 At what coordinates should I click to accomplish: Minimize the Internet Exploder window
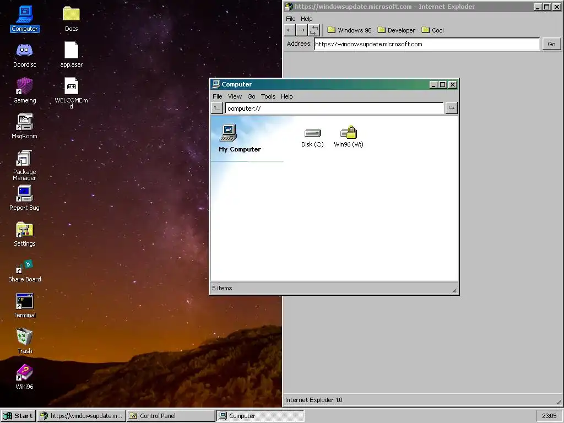pos(538,7)
